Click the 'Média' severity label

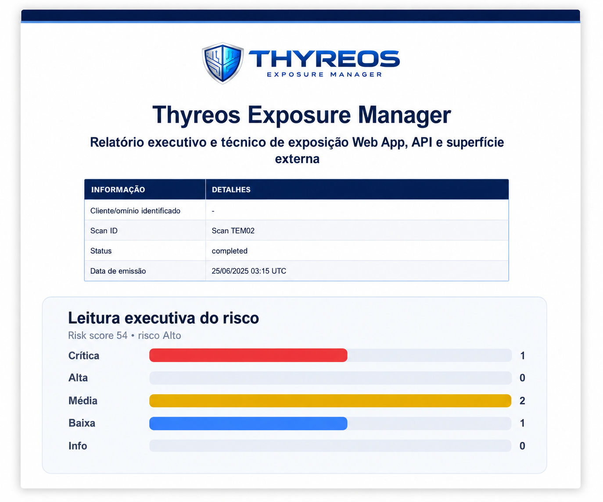click(x=83, y=401)
